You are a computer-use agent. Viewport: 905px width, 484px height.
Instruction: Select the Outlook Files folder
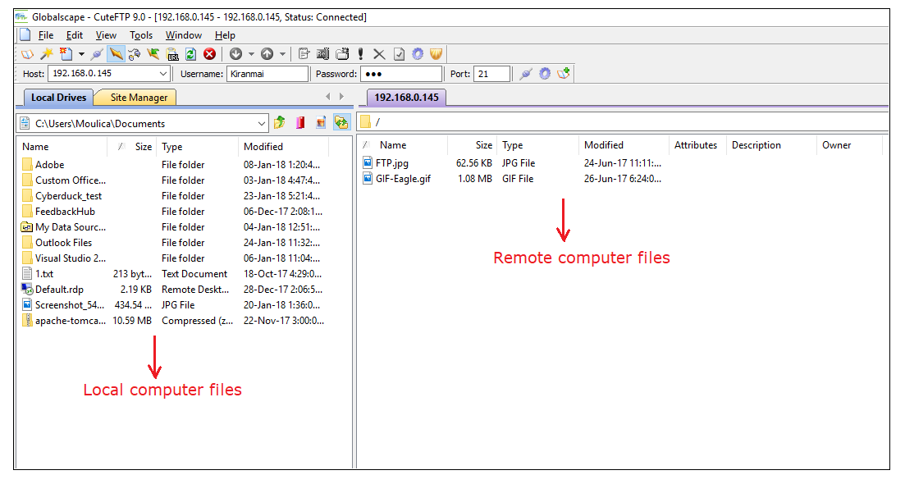(x=63, y=242)
